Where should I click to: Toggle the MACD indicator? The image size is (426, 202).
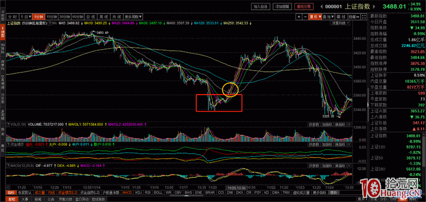127,192
